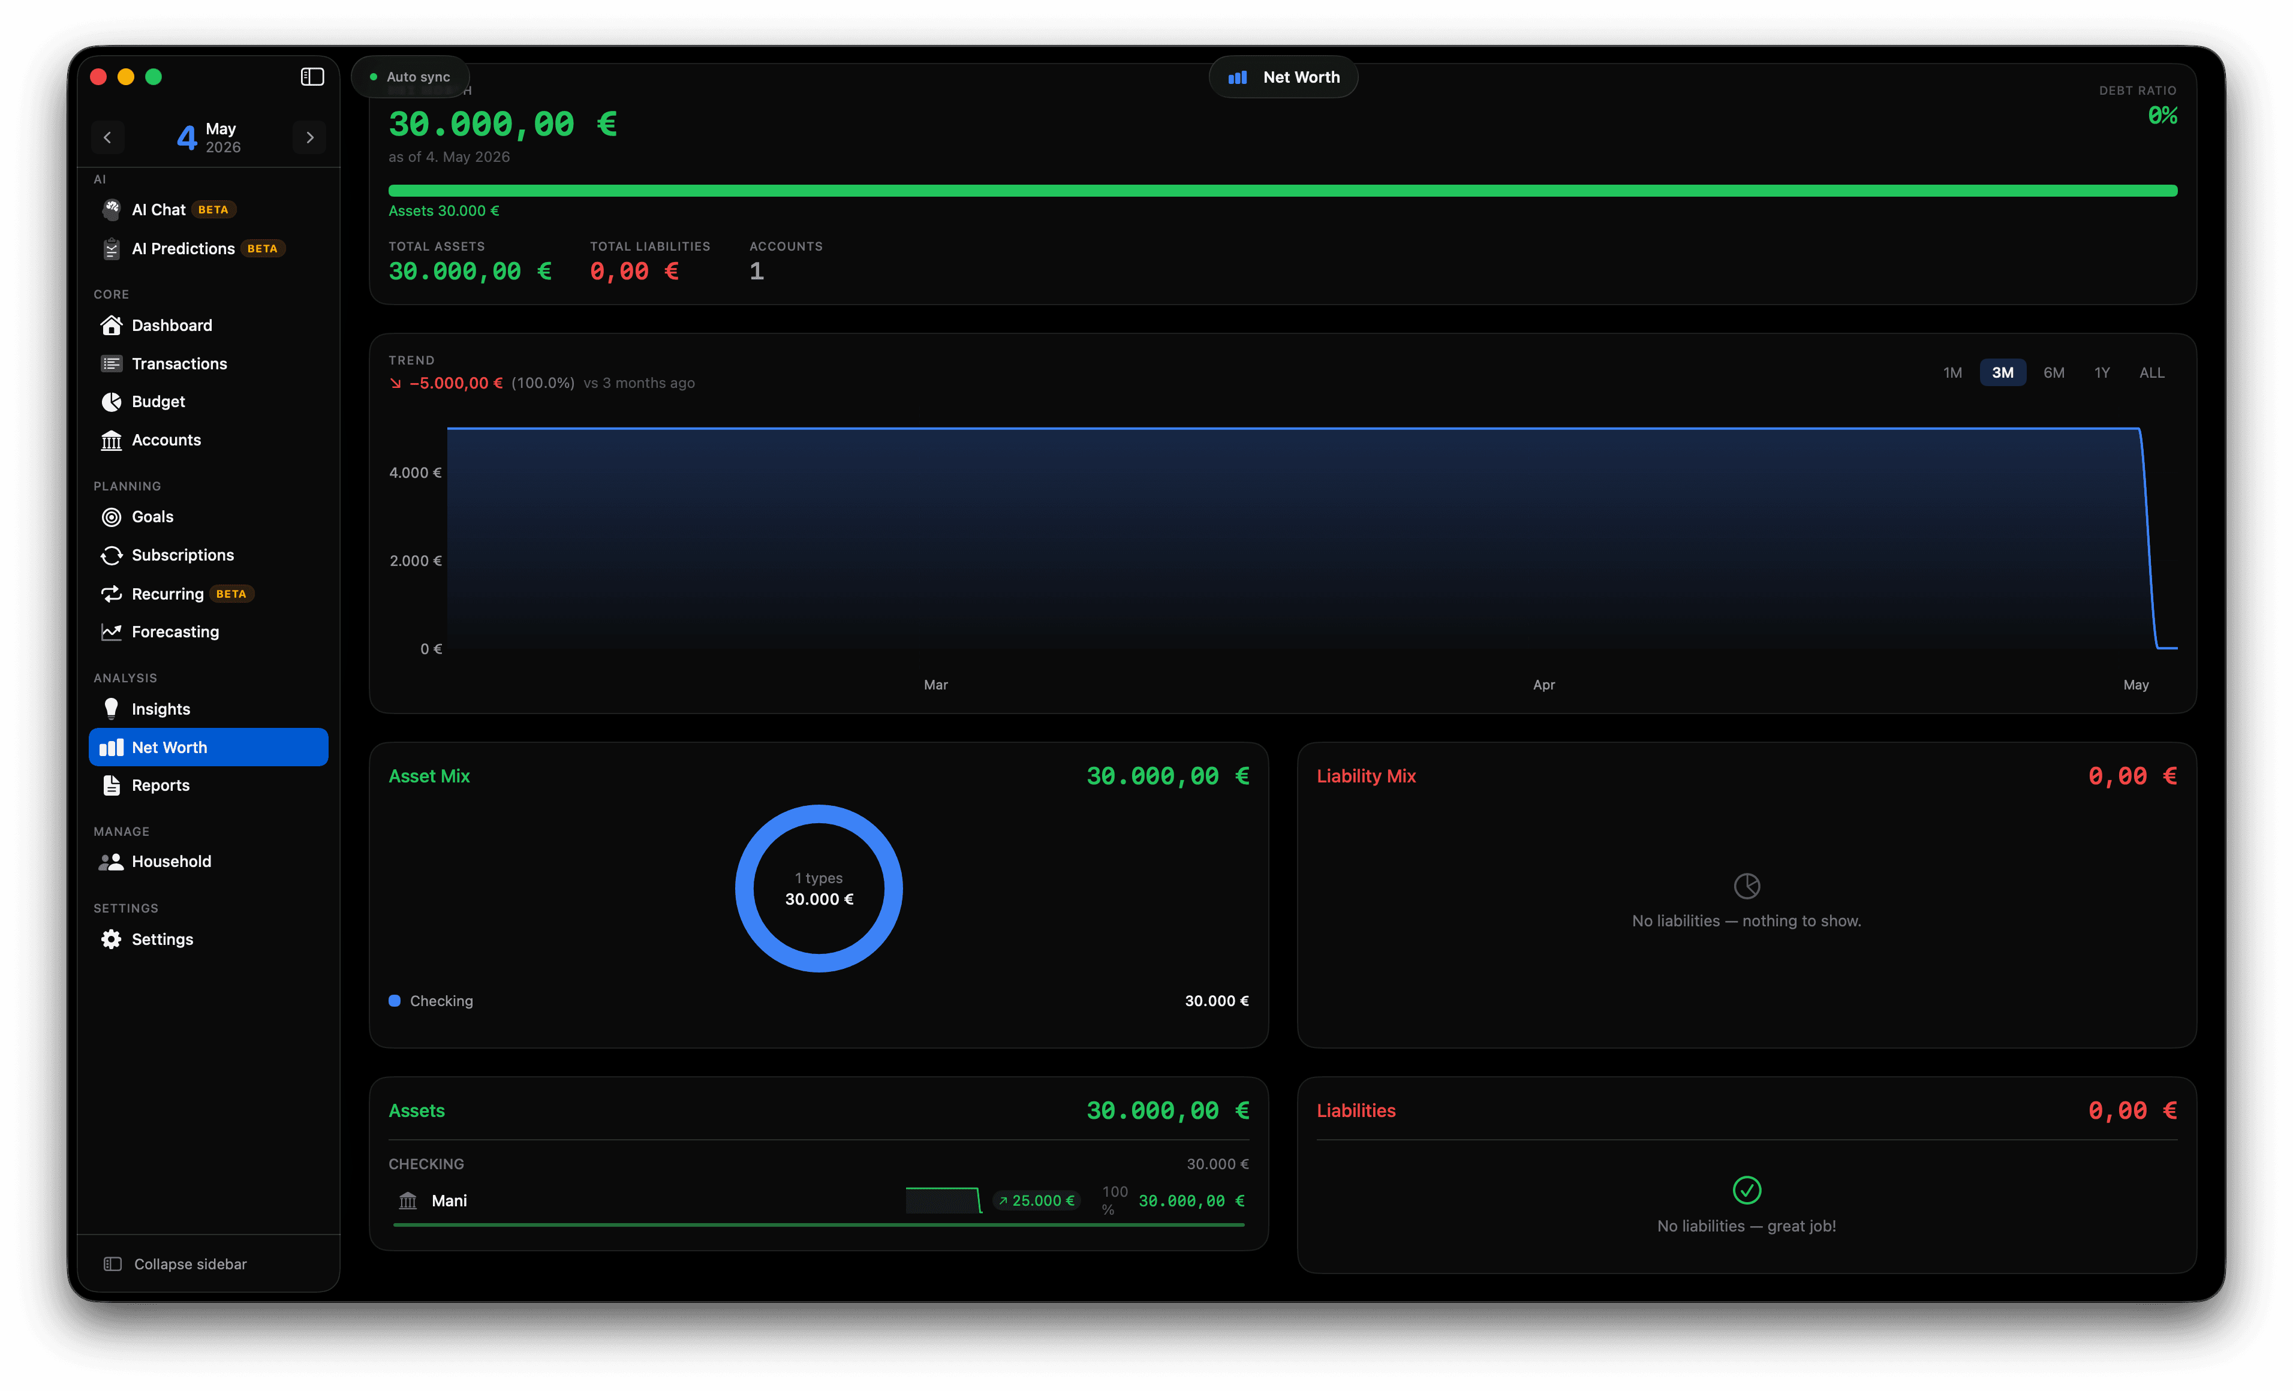The image size is (2293, 1391).
Task: Click the Mani account sparkline chart
Action: (x=944, y=1199)
